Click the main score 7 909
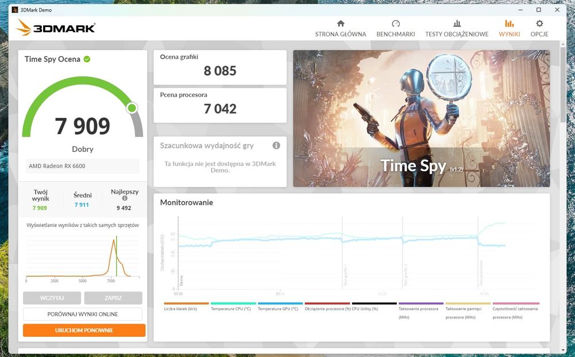The height and width of the screenshot is (357, 575). (82, 126)
